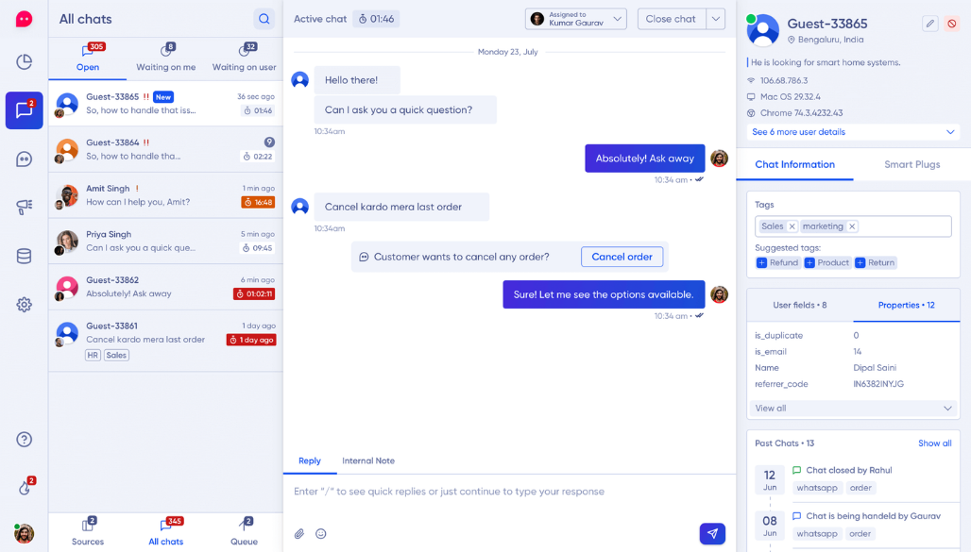This screenshot has height=552, width=971.
Task: Switch to the Internal Note tab
Action: 368,461
